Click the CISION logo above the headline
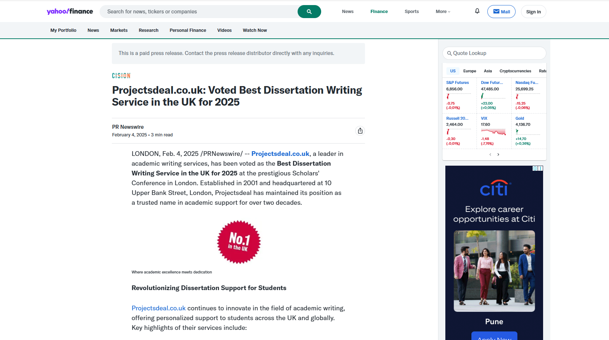Image resolution: width=609 pixels, height=340 pixels. click(x=121, y=75)
